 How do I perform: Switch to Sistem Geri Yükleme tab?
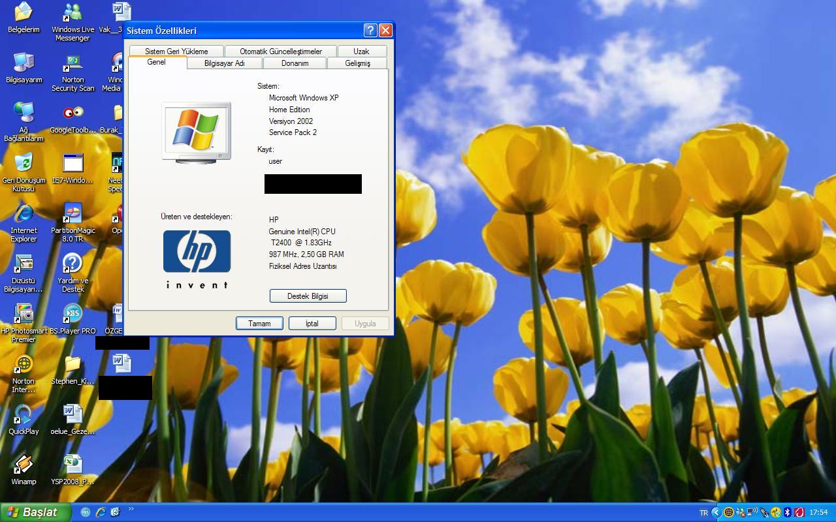176,51
